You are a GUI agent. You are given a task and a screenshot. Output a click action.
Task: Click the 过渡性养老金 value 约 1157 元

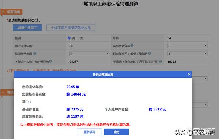click(x=75, y=116)
